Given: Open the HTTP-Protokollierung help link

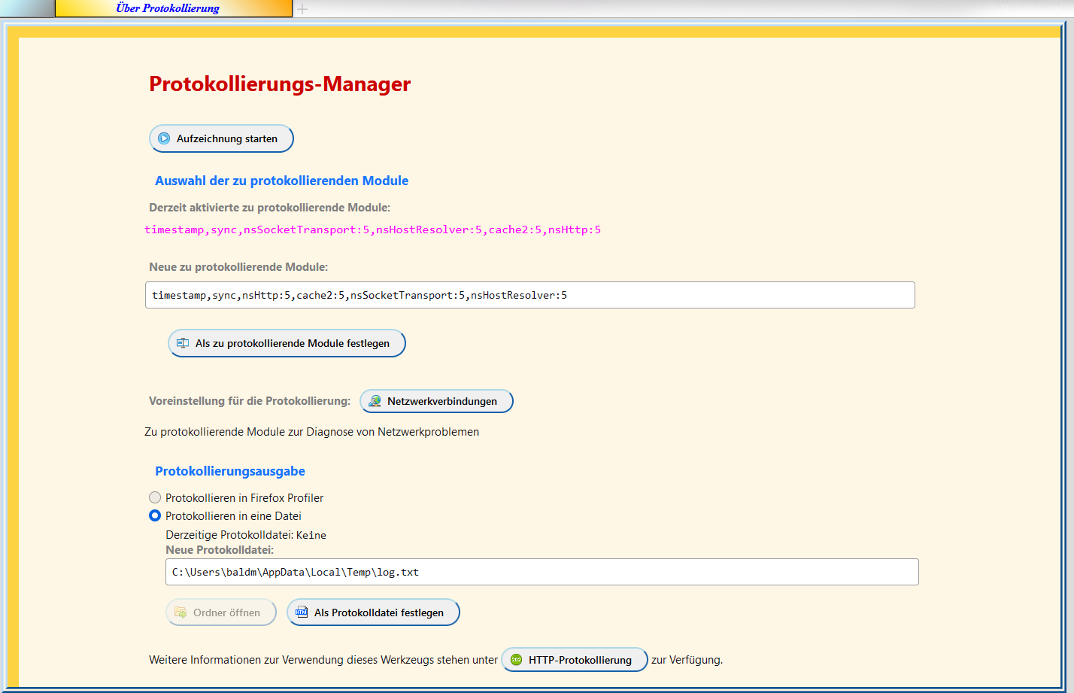Looking at the screenshot, I should [x=575, y=660].
